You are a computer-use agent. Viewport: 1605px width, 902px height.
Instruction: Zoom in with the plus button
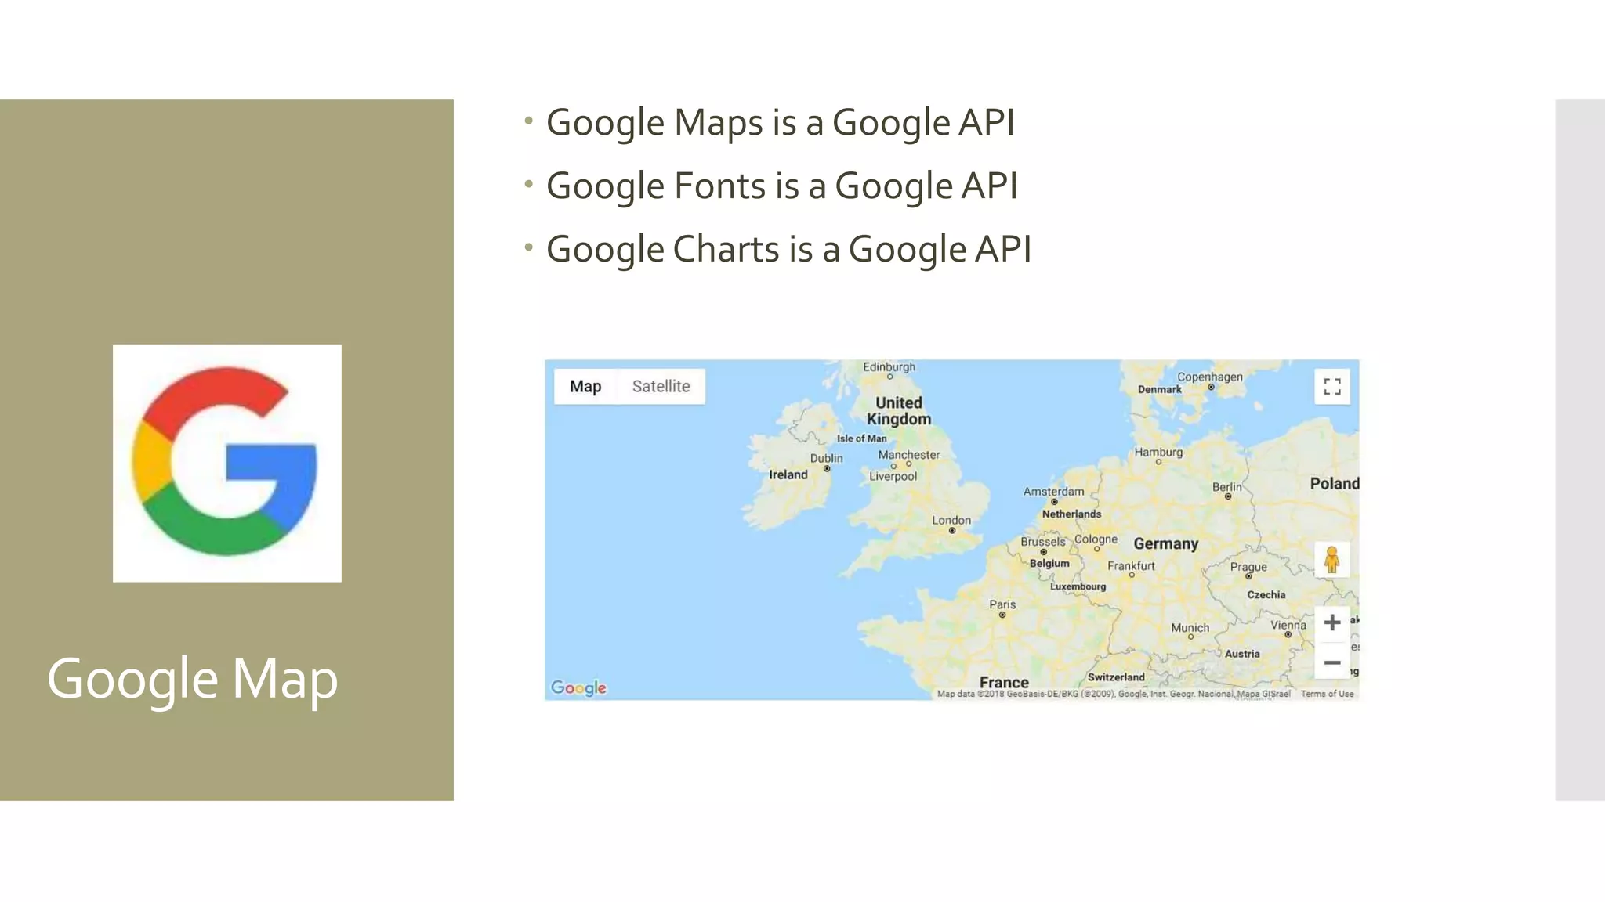pyautogui.click(x=1331, y=622)
